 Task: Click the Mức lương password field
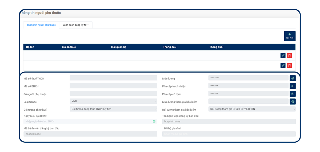249,78
